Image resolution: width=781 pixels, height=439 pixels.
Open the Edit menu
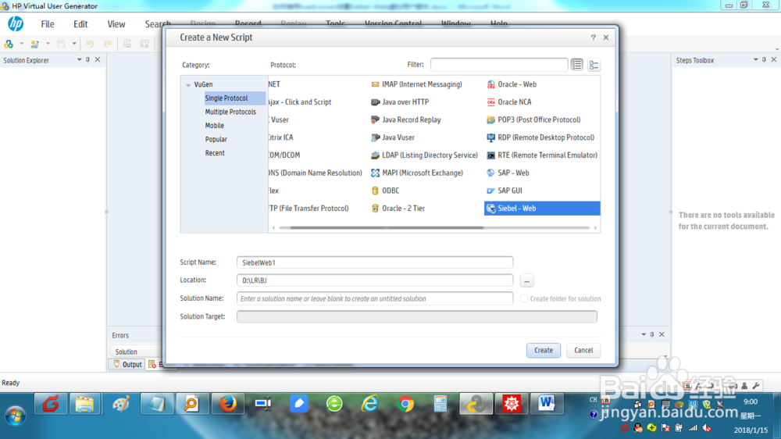[80, 24]
